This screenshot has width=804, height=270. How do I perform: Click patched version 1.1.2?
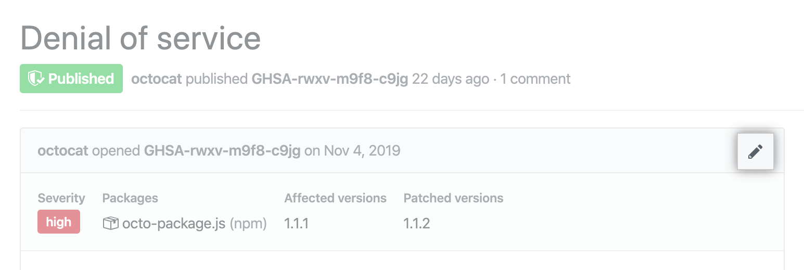pos(416,224)
